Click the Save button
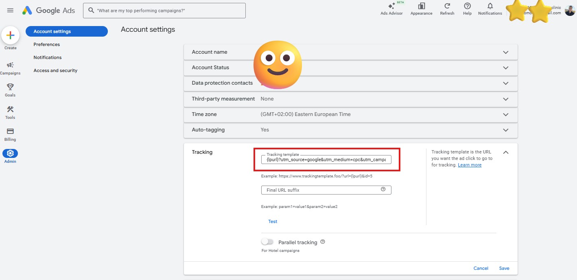The height and width of the screenshot is (280, 577). tap(504, 268)
